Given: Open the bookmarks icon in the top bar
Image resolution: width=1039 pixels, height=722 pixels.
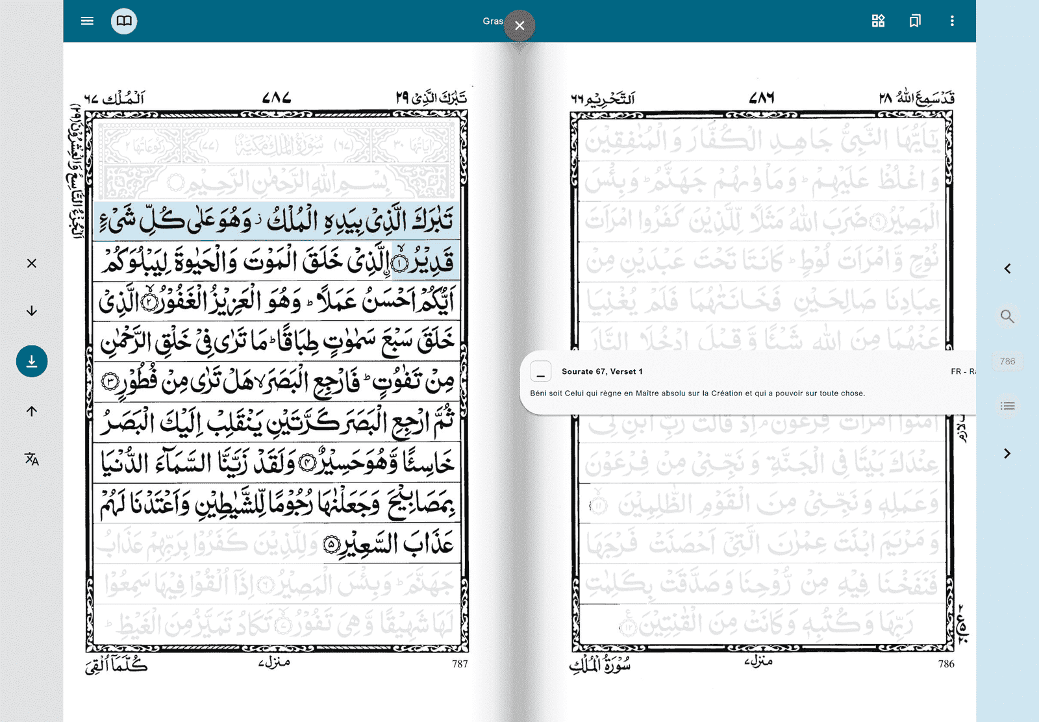Looking at the screenshot, I should [x=915, y=21].
